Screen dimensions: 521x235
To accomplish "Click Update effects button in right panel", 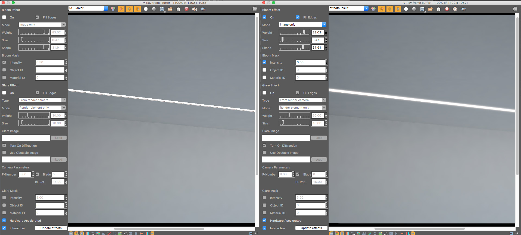I will pos(311,228).
